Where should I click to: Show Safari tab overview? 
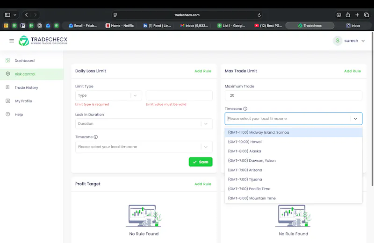367,15
